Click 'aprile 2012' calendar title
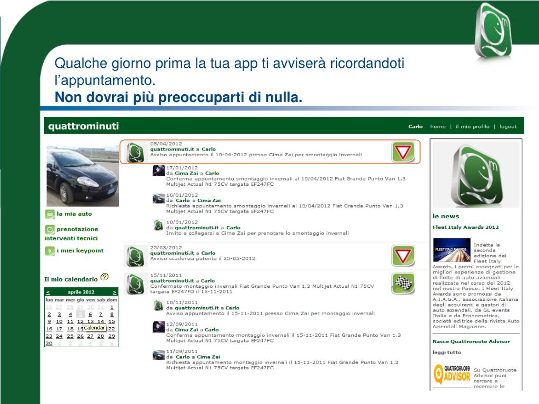Image resolution: width=539 pixels, height=404 pixels. click(81, 292)
